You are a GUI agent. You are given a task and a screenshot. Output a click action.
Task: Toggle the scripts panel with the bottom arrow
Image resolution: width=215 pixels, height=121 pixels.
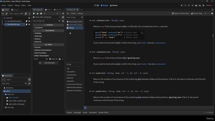[x=85, y=108]
